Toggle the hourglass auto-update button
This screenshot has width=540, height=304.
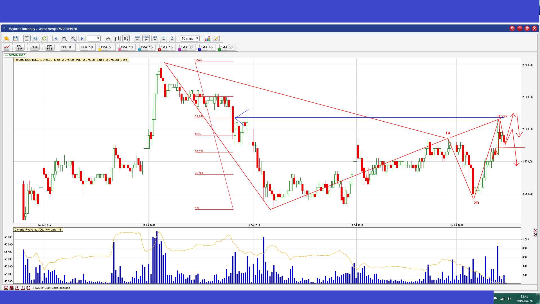pos(27,39)
